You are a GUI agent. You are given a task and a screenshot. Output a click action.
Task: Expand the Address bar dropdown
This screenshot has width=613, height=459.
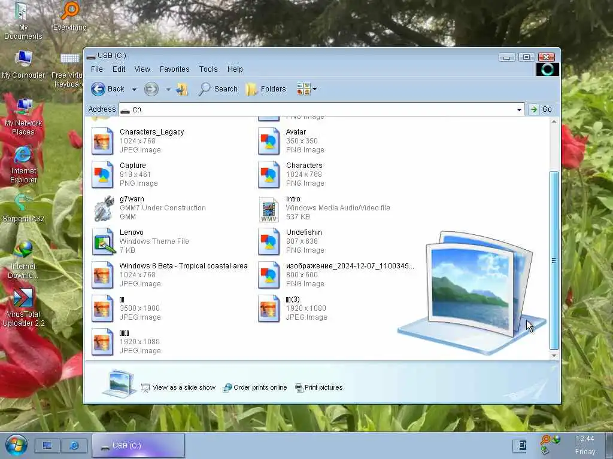tap(519, 110)
